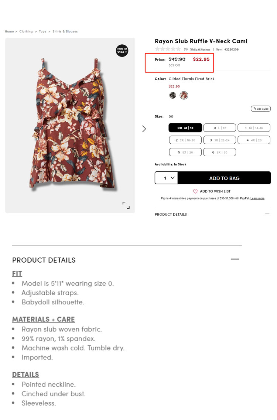277x420 pixels.
Task: Select size 6 6X 30
Action: pos(219,152)
